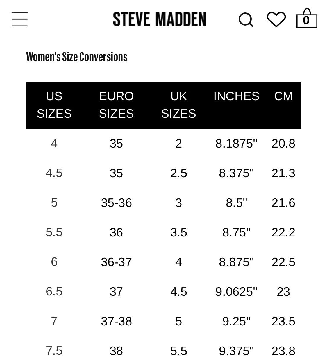Select the 8.1875" inches value
327x362 pixels.
pos(236,143)
